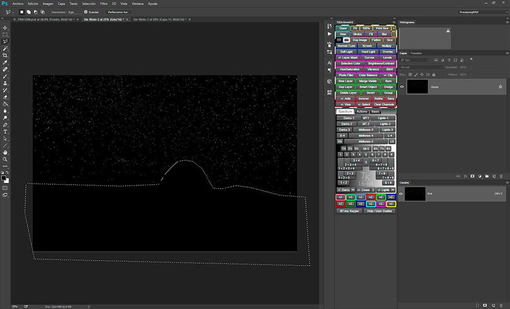Image resolution: width=510 pixels, height=309 pixels.
Task: Select the Zoom tool
Action: click(5, 160)
